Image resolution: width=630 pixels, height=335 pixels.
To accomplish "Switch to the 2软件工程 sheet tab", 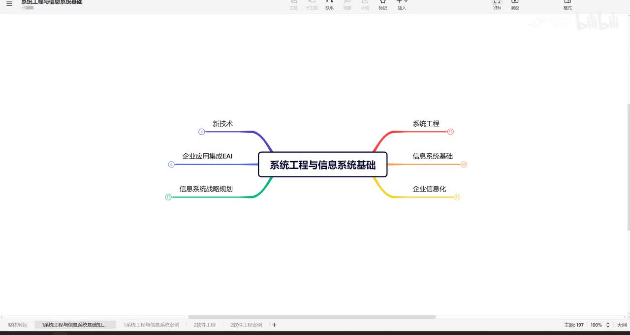I will tap(205, 325).
